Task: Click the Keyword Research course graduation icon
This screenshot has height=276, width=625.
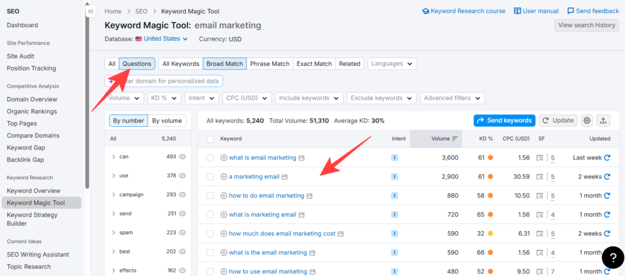Action: (425, 11)
